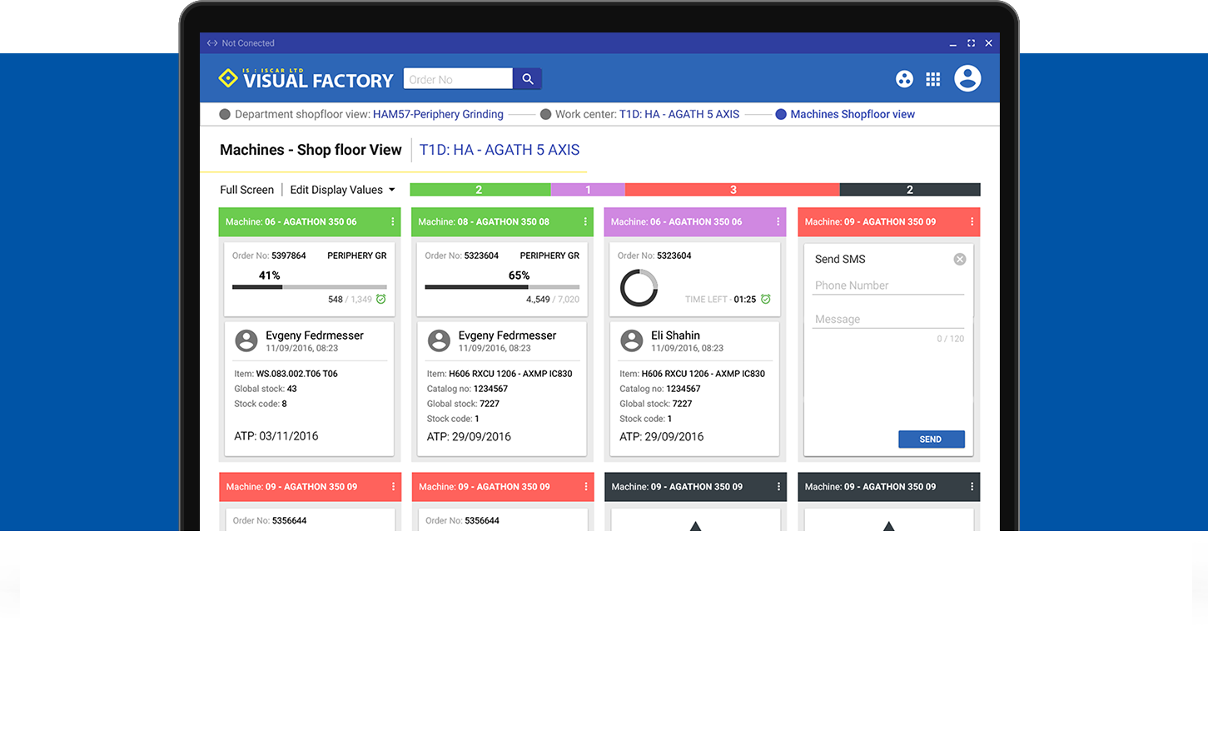1208x745 pixels.
Task: Open the apps grid icon
Action: coord(933,79)
